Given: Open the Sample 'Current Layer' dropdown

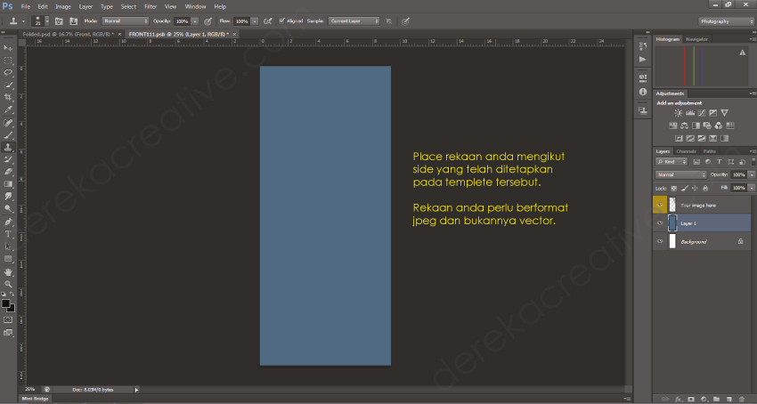Looking at the screenshot, I should (354, 20).
